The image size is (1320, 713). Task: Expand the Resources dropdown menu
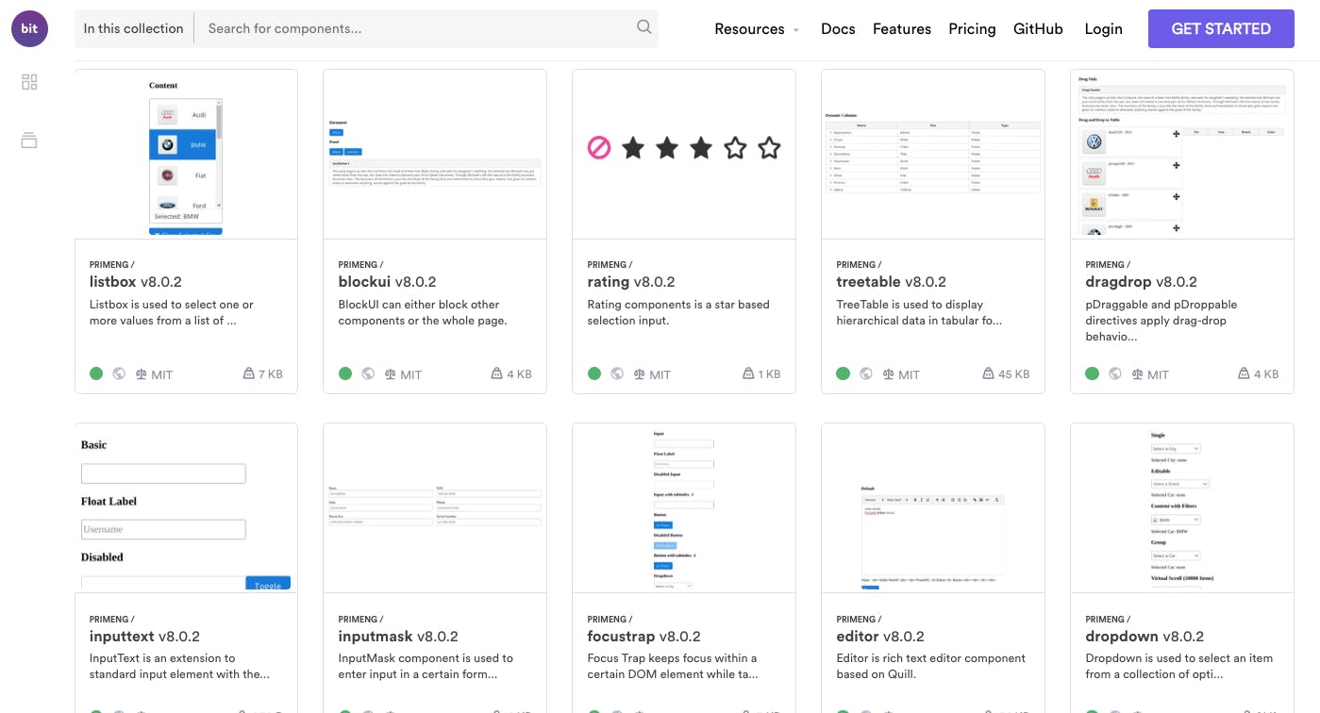coord(756,29)
